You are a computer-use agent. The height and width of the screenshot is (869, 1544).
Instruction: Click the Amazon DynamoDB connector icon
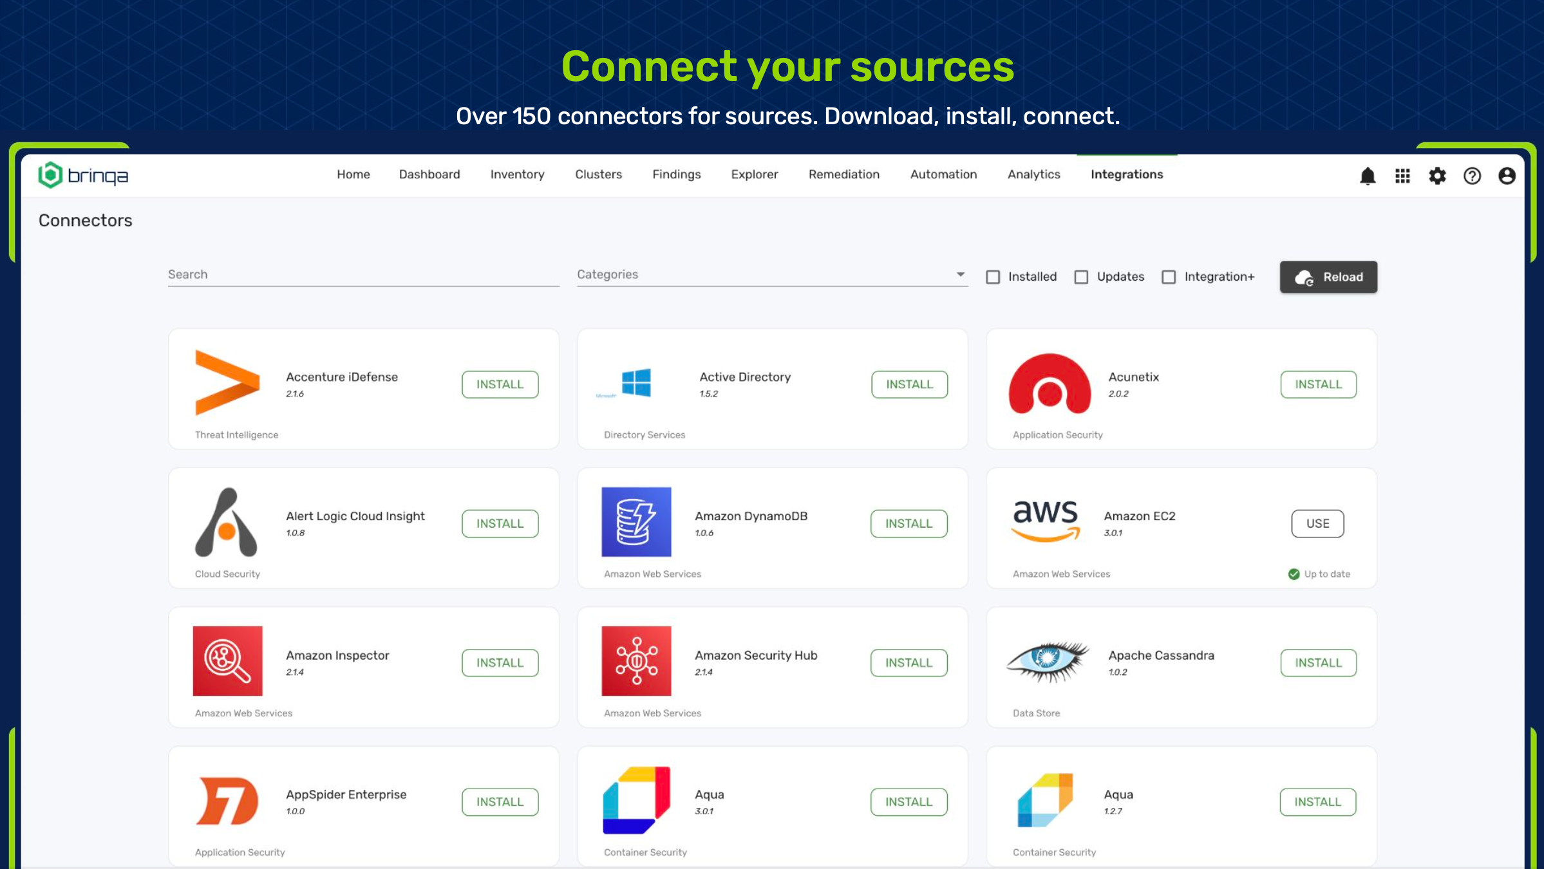click(636, 522)
